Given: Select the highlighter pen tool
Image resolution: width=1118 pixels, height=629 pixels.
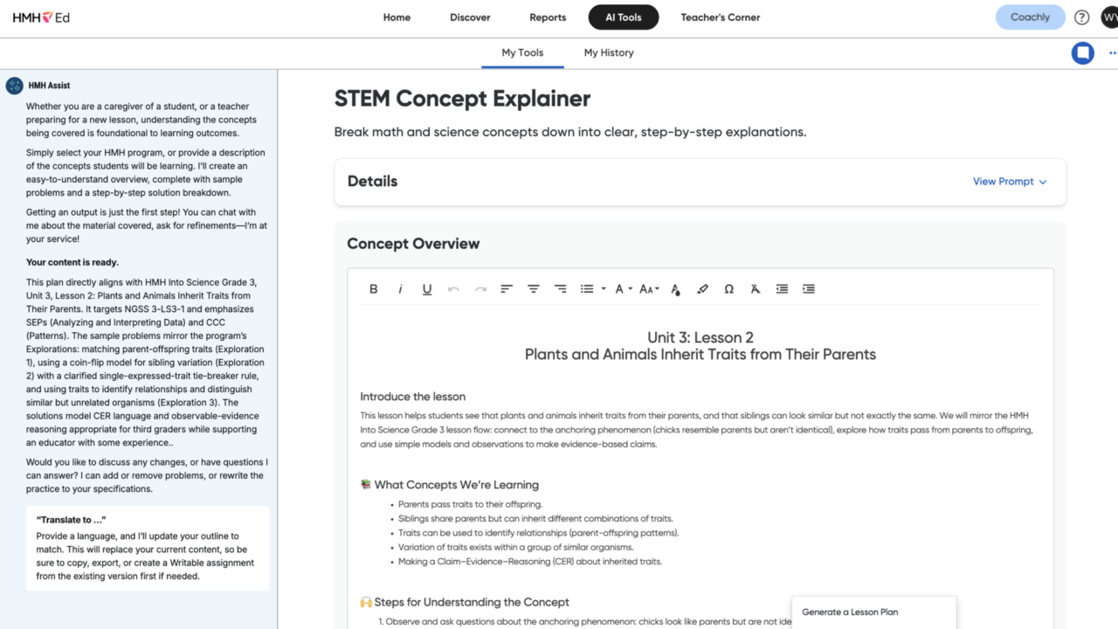Looking at the screenshot, I should [702, 288].
